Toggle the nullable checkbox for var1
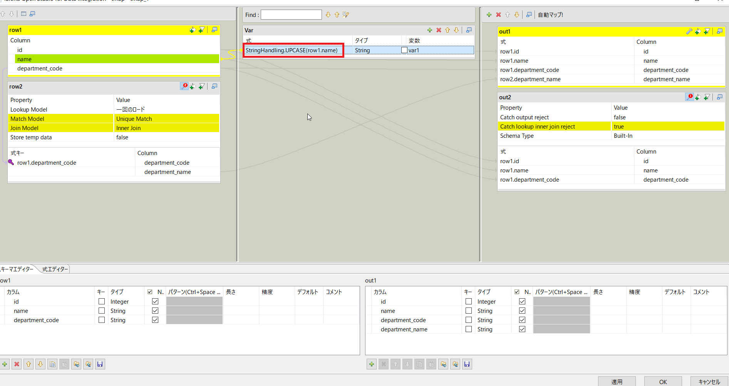The image size is (729, 386). coord(404,50)
